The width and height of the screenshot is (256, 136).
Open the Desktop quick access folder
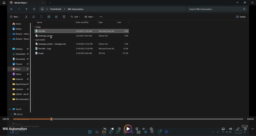19,49
